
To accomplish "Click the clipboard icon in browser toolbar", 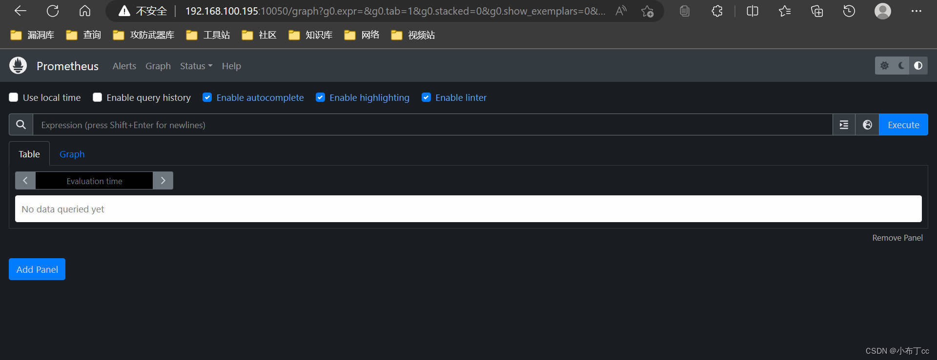I will [x=685, y=11].
